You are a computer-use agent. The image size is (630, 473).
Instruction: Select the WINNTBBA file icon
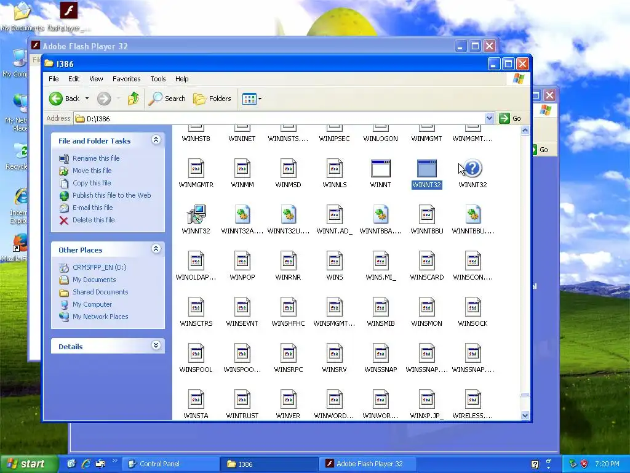[x=380, y=214]
